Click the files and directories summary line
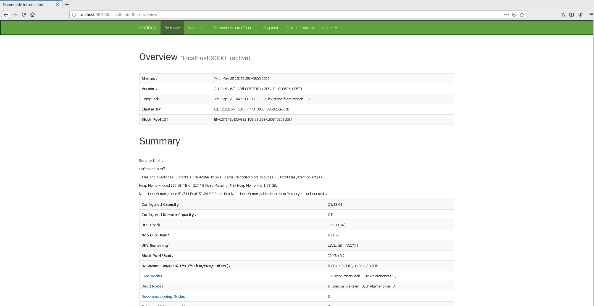 pos(231,177)
